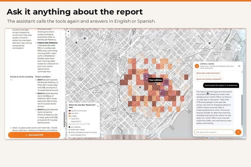This screenshot has width=251, height=167.
Task: Select the 'Zone 3' list entry
Action: pyautogui.click(x=48, y=116)
